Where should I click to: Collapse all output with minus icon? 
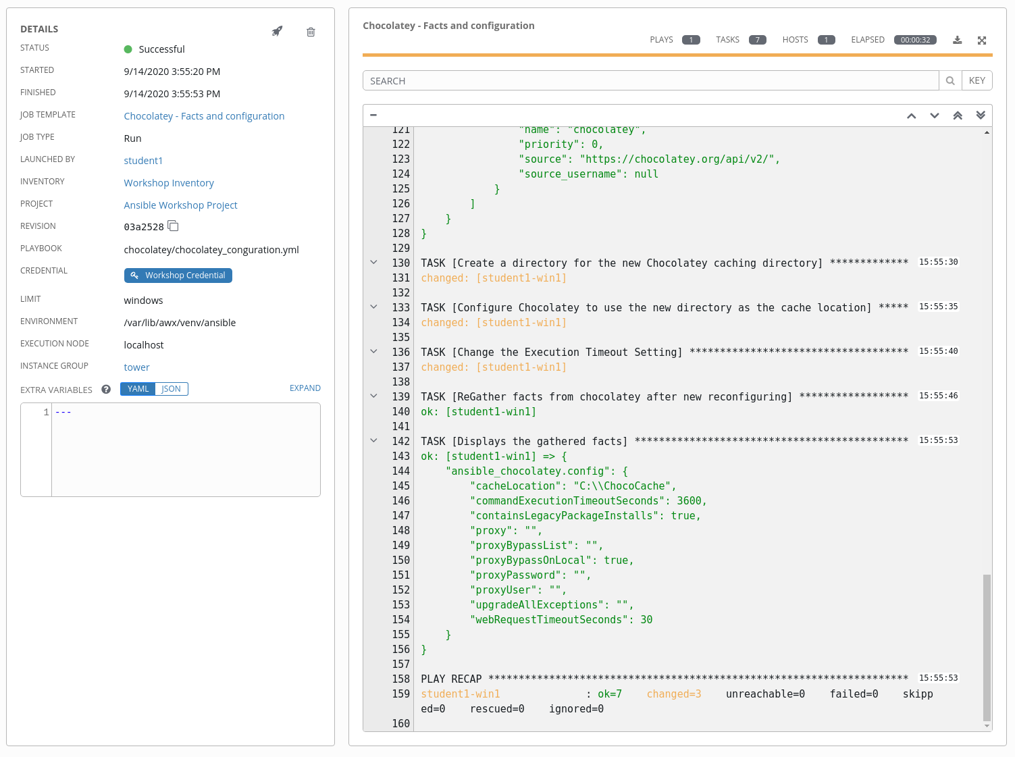point(373,115)
